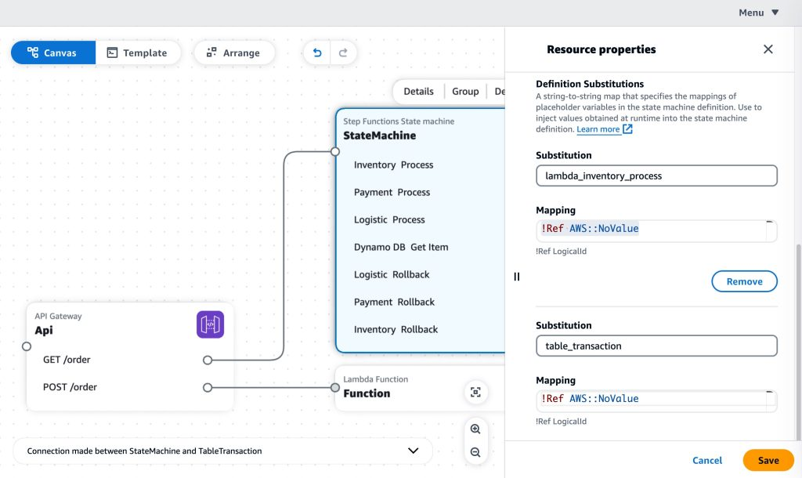Screen dimensions: 802x478
Task: Open the Learn more link
Action: point(598,129)
